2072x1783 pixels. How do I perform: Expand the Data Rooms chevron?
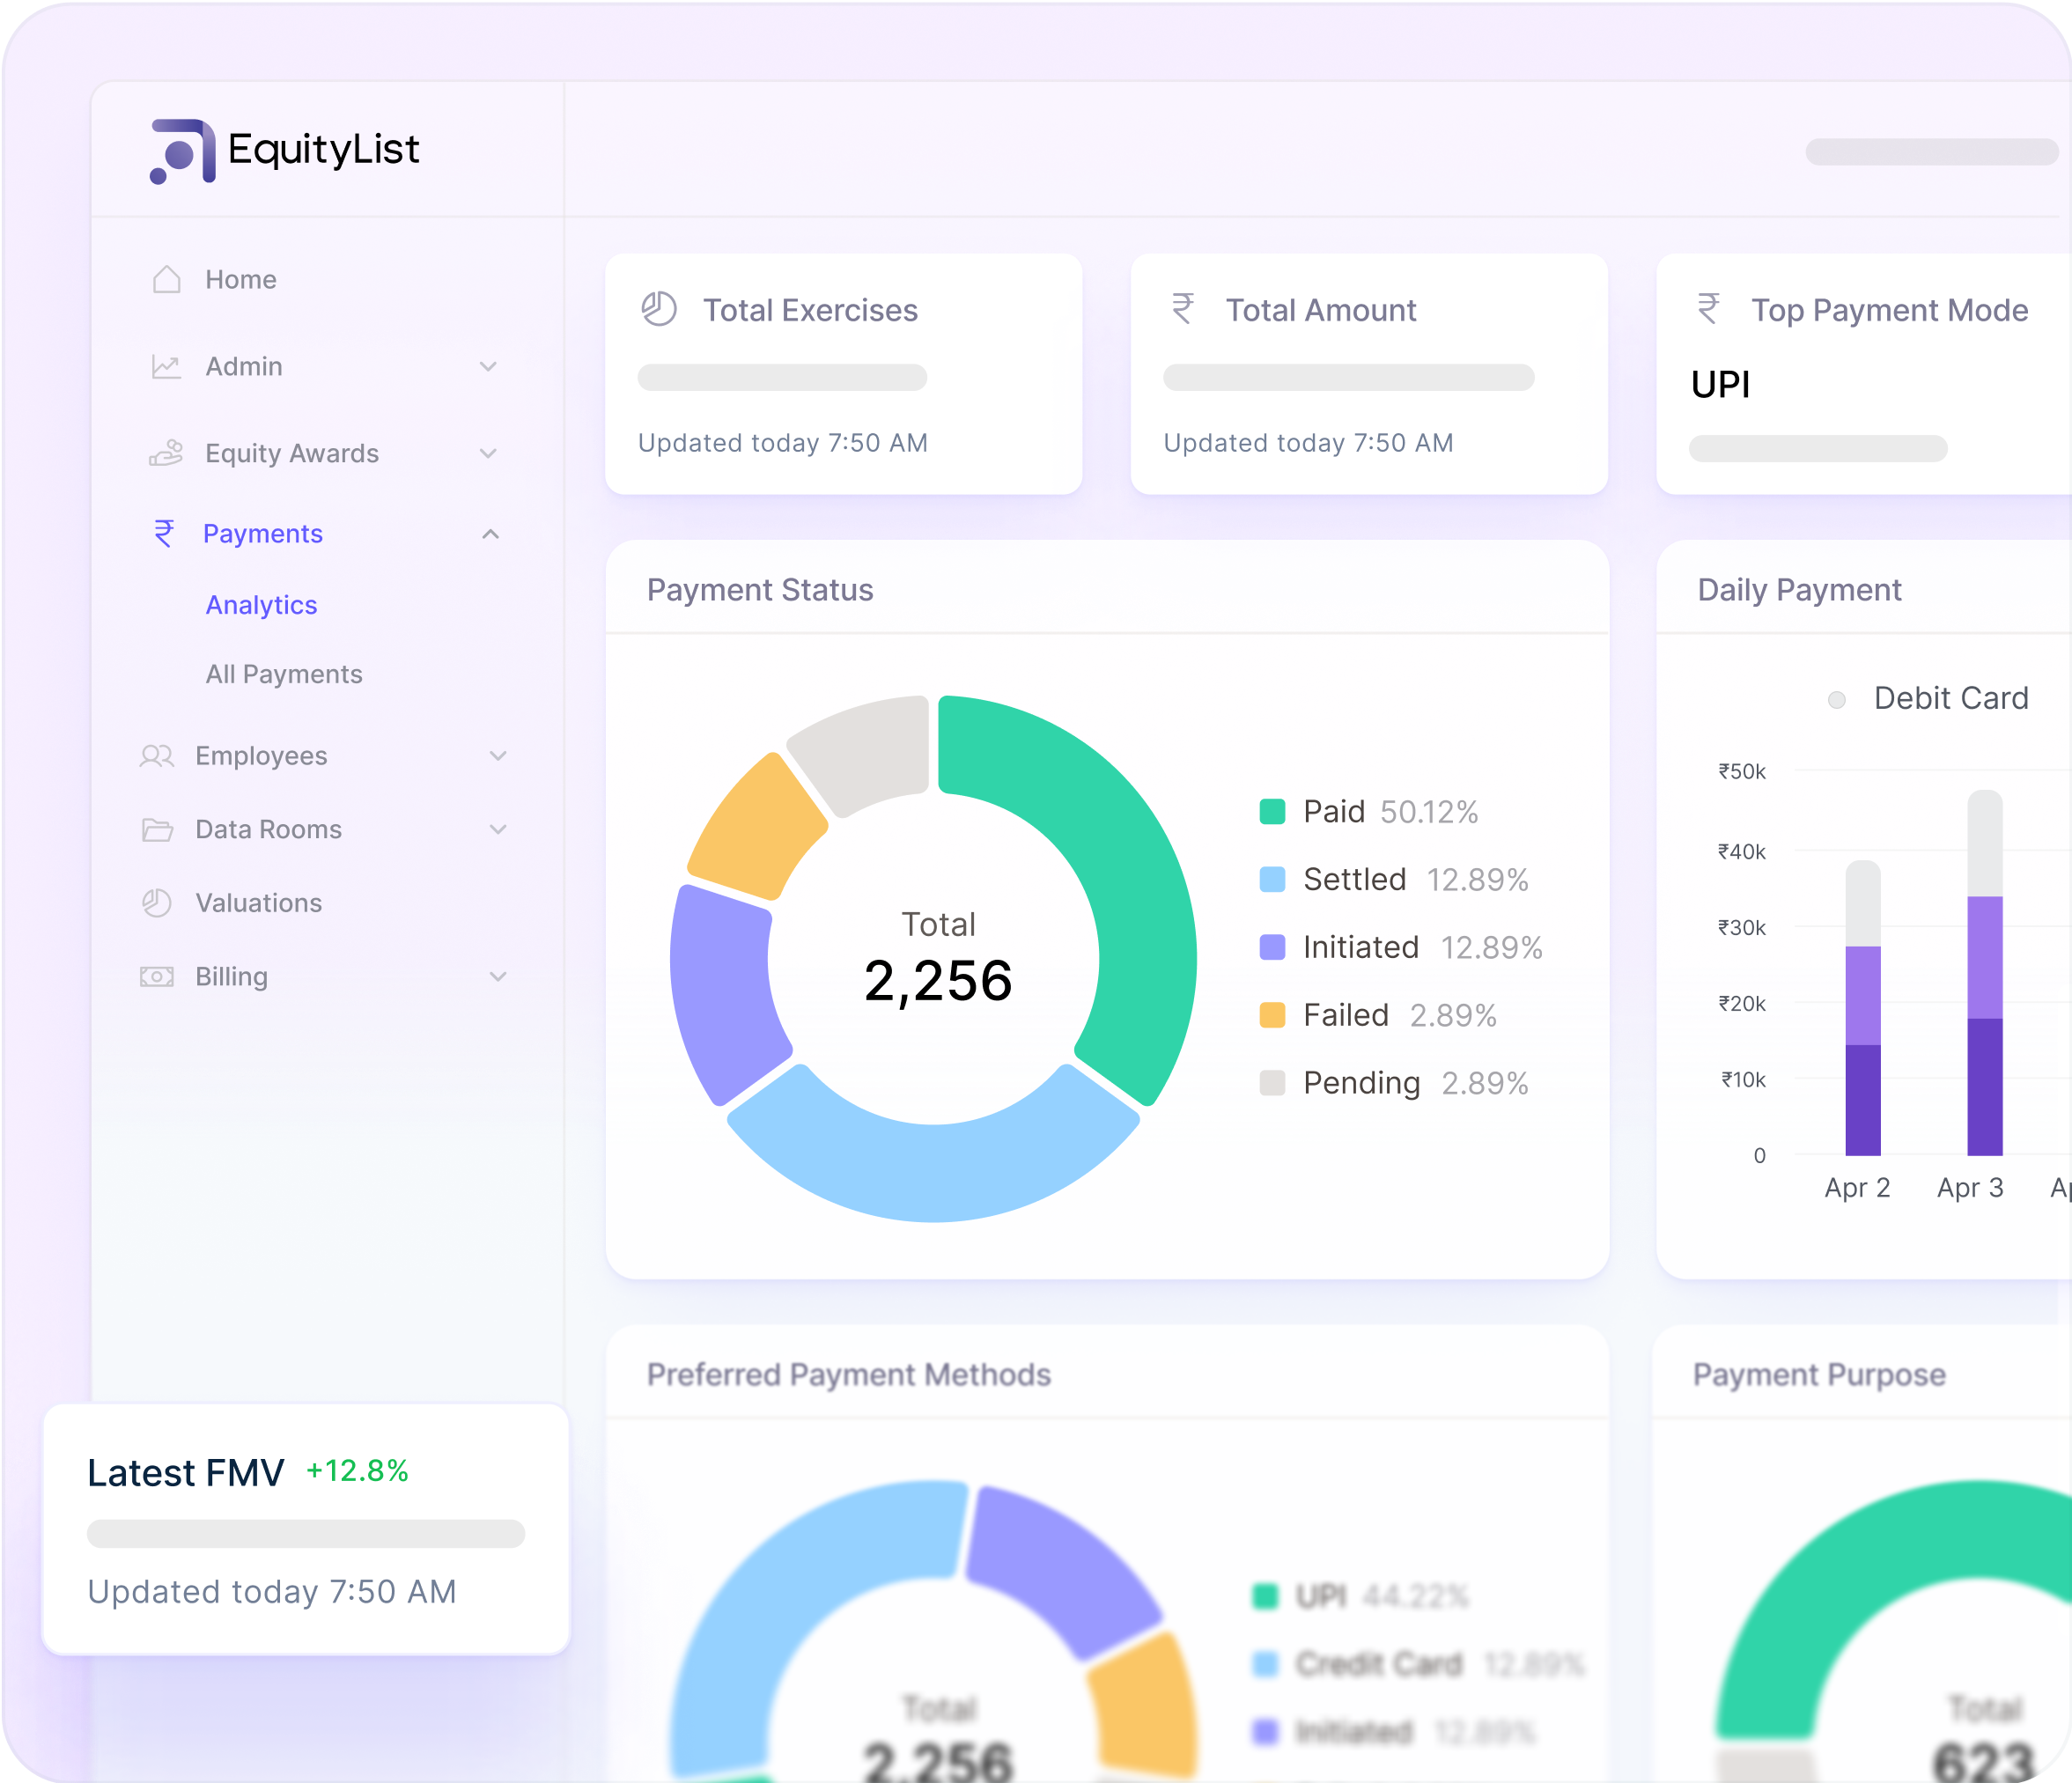498,829
